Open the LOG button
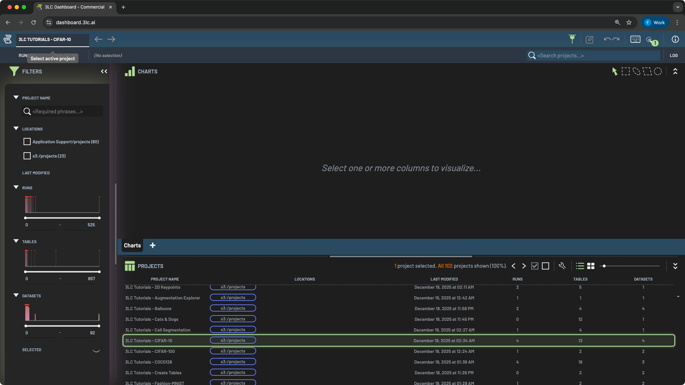 click(x=674, y=55)
